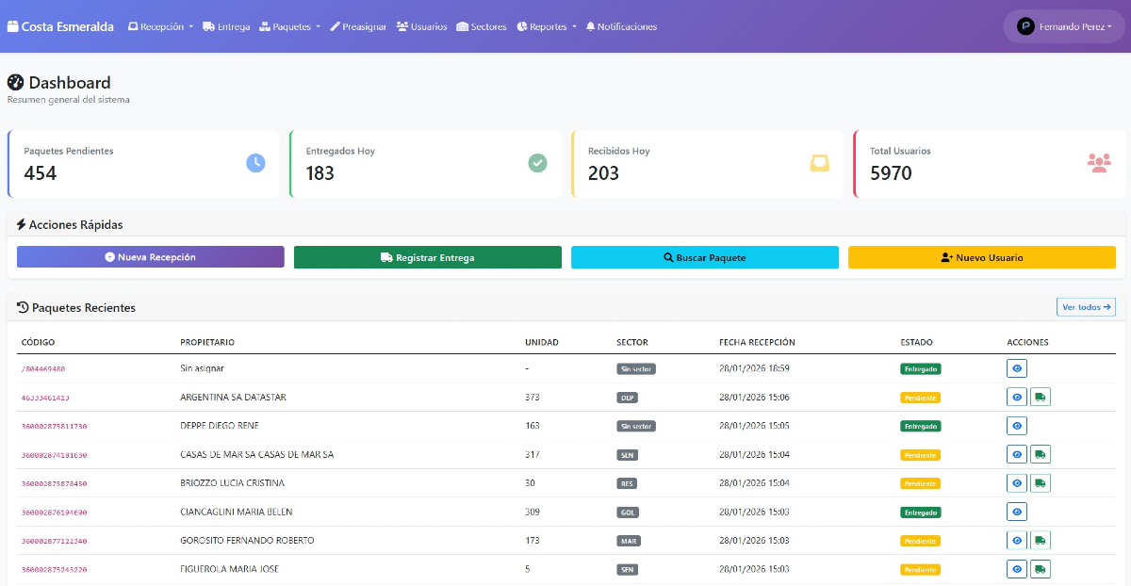This screenshot has height=586, width=1131.
Task: Click the Recibidos Hoy value 203
Action: point(603,173)
